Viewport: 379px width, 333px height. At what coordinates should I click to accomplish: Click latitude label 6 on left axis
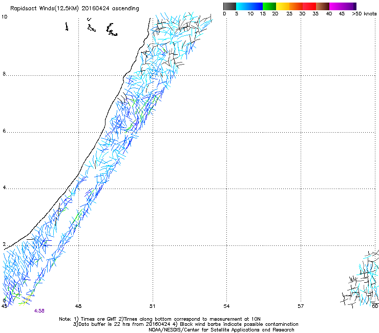pyautogui.click(x=4, y=131)
